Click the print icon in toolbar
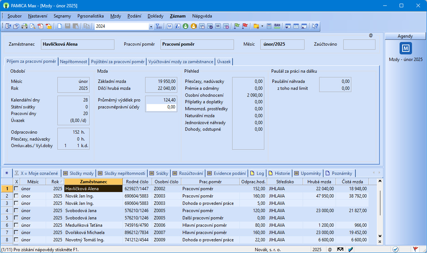 click(24, 26)
